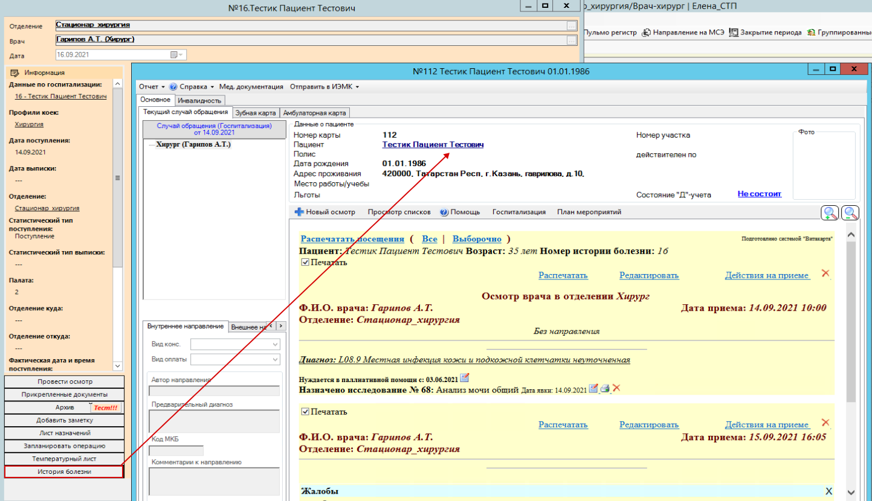Open План мероприятий toolbar item

(x=589, y=212)
